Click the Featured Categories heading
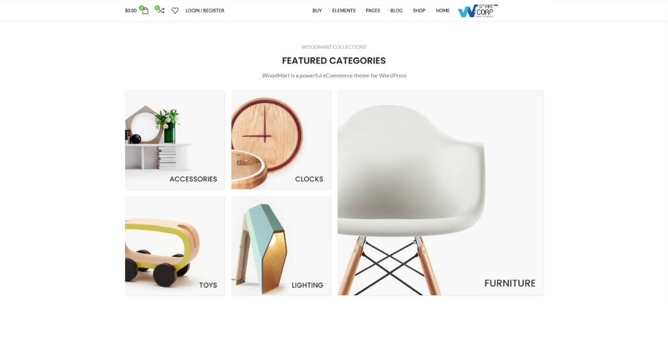This screenshot has height=351, width=668. [334, 61]
